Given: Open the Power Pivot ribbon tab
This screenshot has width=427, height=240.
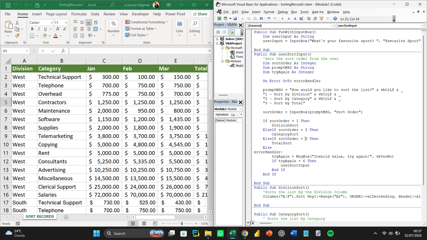Looking at the screenshot, I should (x=175, y=14).
